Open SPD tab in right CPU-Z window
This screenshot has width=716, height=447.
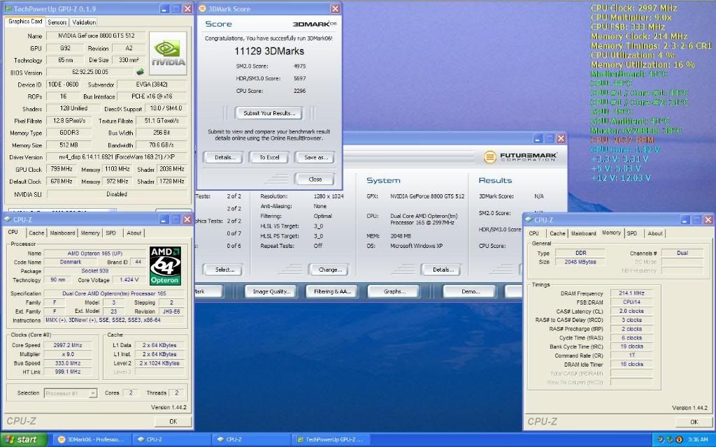[x=632, y=233]
